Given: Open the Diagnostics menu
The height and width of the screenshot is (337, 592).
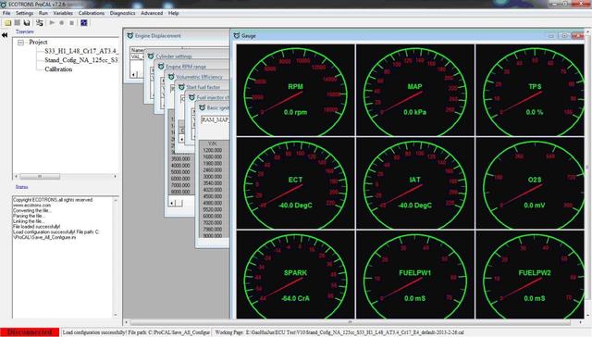Looking at the screenshot, I should coord(122,13).
